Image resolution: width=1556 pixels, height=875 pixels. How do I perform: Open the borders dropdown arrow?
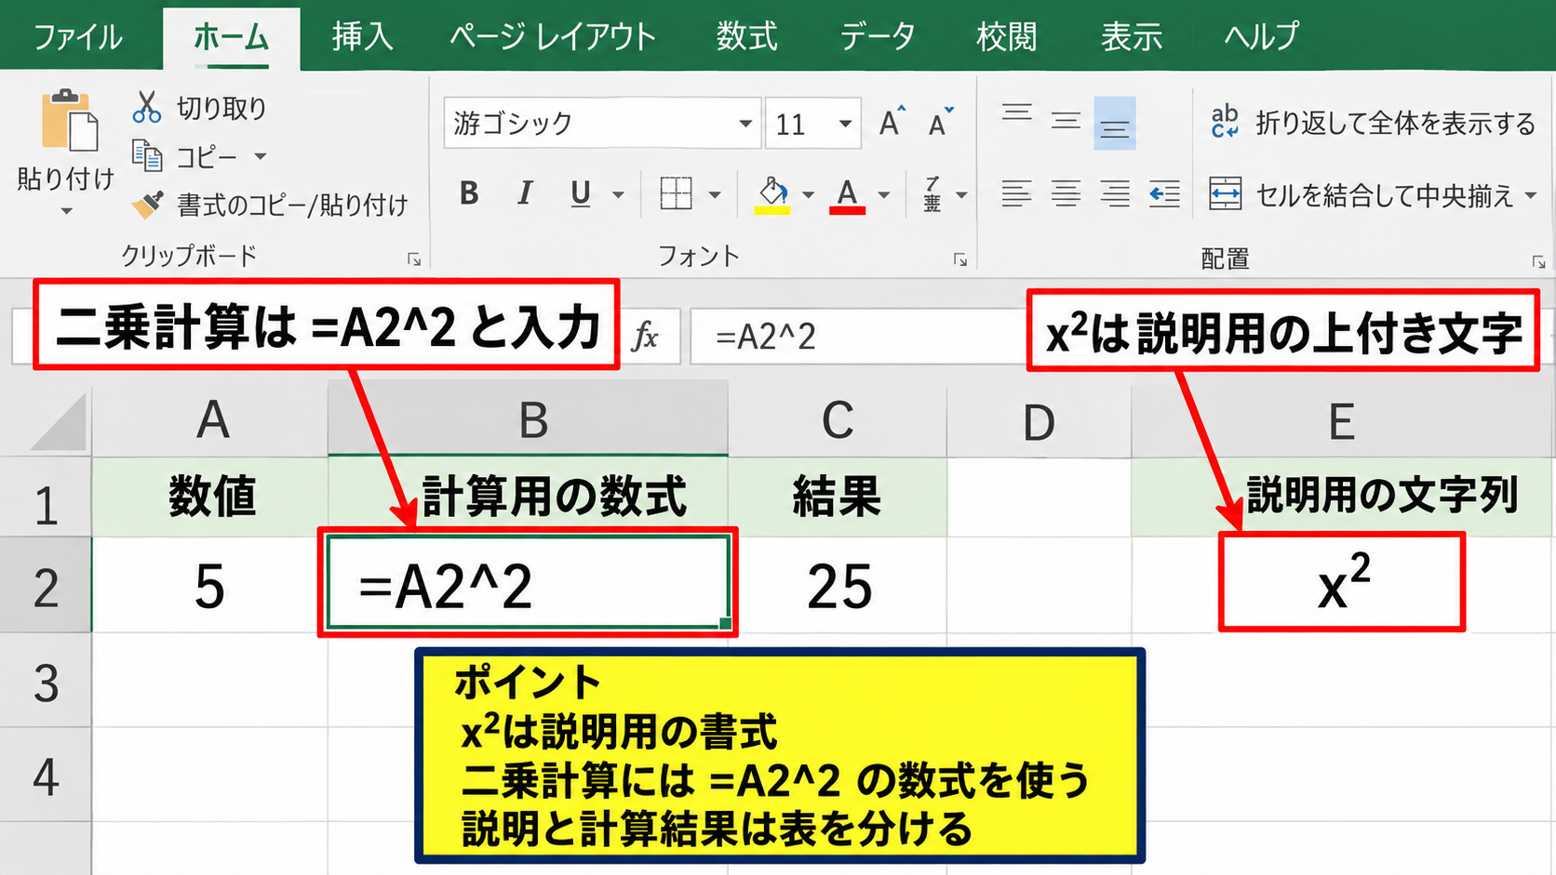coord(715,194)
